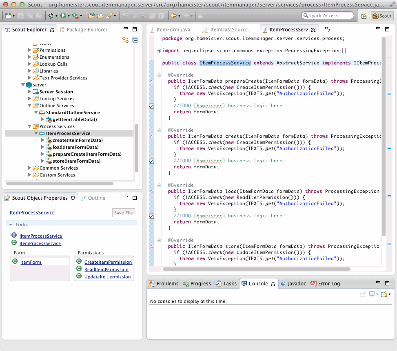
Task: Click the Debug bug icon in toolbar
Action: pos(51,16)
